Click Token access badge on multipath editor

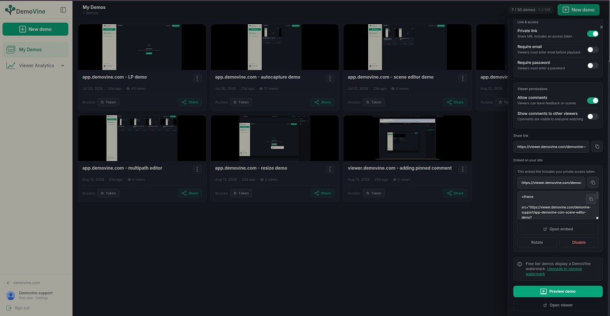[x=108, y=193]
